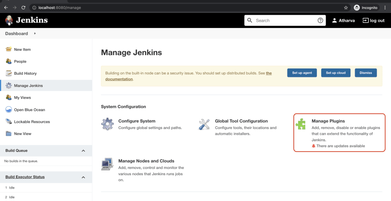
Task: Click the Manage Jenkins gear icon in sidebar
Action: pos(9,85)
